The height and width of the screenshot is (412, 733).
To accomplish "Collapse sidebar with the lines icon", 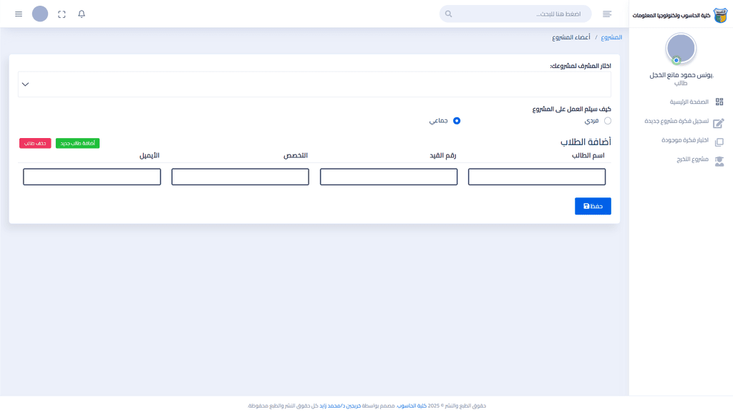I will pos(607,14).
